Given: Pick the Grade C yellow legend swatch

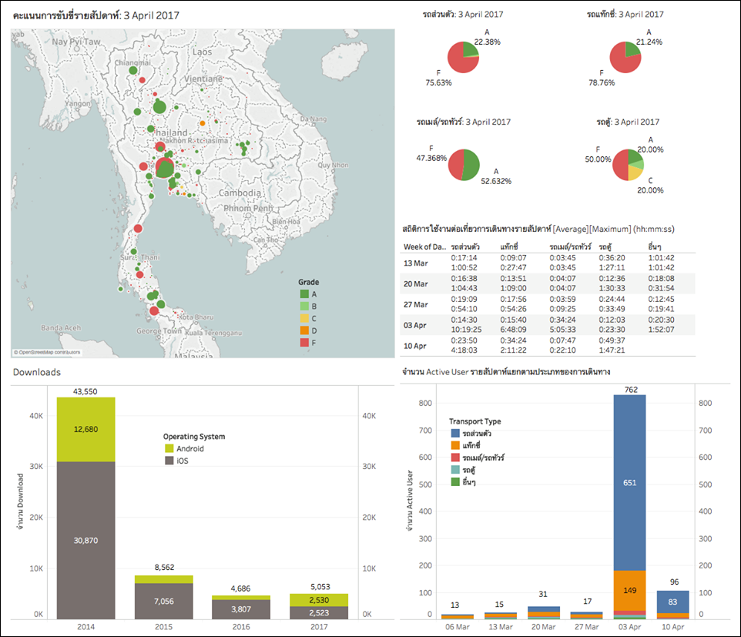Looking at the screenshot, I should (303, 317).
